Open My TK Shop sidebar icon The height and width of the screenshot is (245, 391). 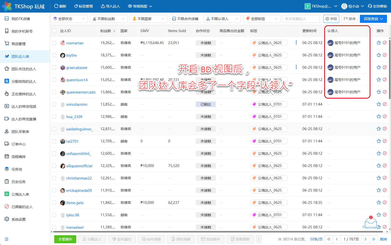7,19
